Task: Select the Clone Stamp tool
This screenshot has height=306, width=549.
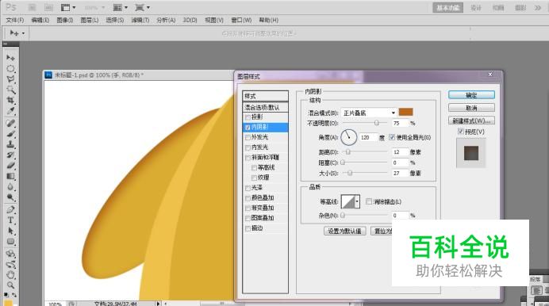Action: 10,144
